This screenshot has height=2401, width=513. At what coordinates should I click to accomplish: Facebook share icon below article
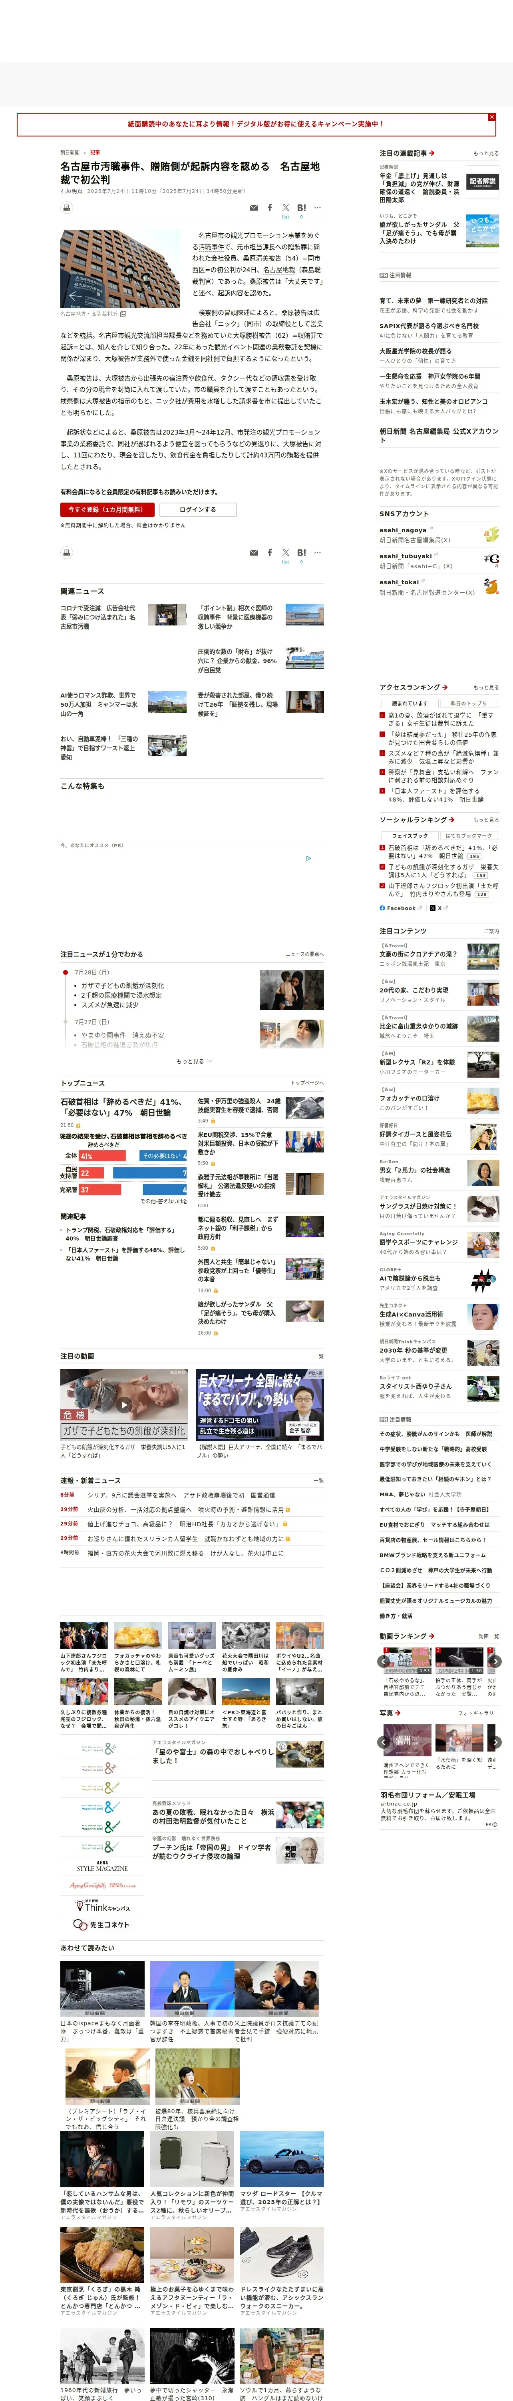tap(270, 552)
